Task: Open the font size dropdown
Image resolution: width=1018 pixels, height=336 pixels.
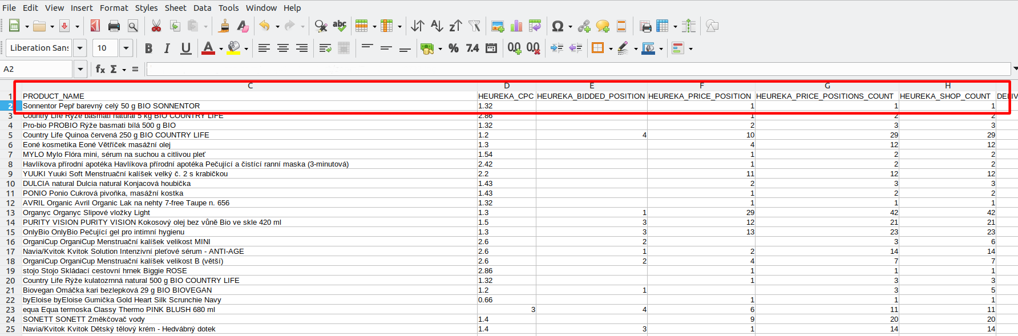Action: click(126, 48)
